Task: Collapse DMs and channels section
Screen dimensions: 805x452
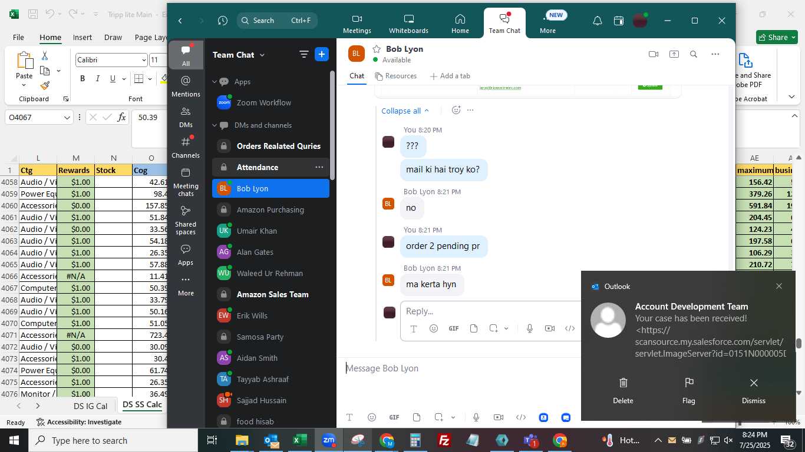Action: point(215,125)
